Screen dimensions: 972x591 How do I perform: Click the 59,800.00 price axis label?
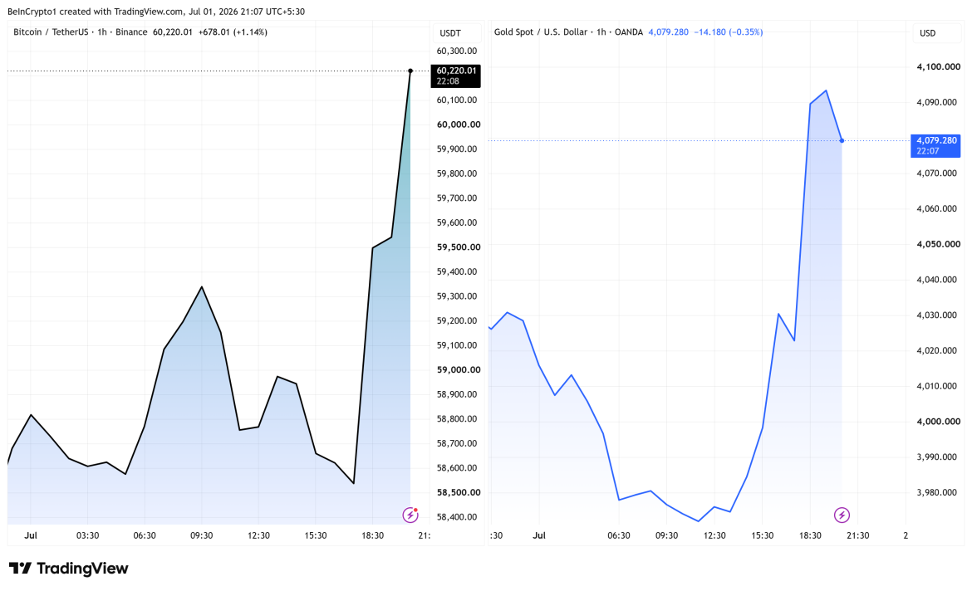(x=457, y=173)
